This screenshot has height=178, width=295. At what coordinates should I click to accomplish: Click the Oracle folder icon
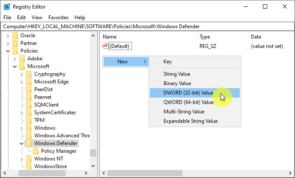[15, 36]
